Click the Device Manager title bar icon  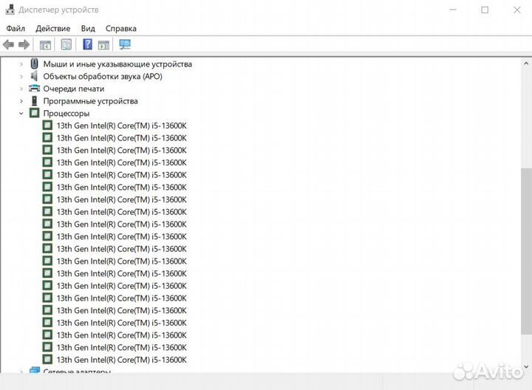pos(9,10)
